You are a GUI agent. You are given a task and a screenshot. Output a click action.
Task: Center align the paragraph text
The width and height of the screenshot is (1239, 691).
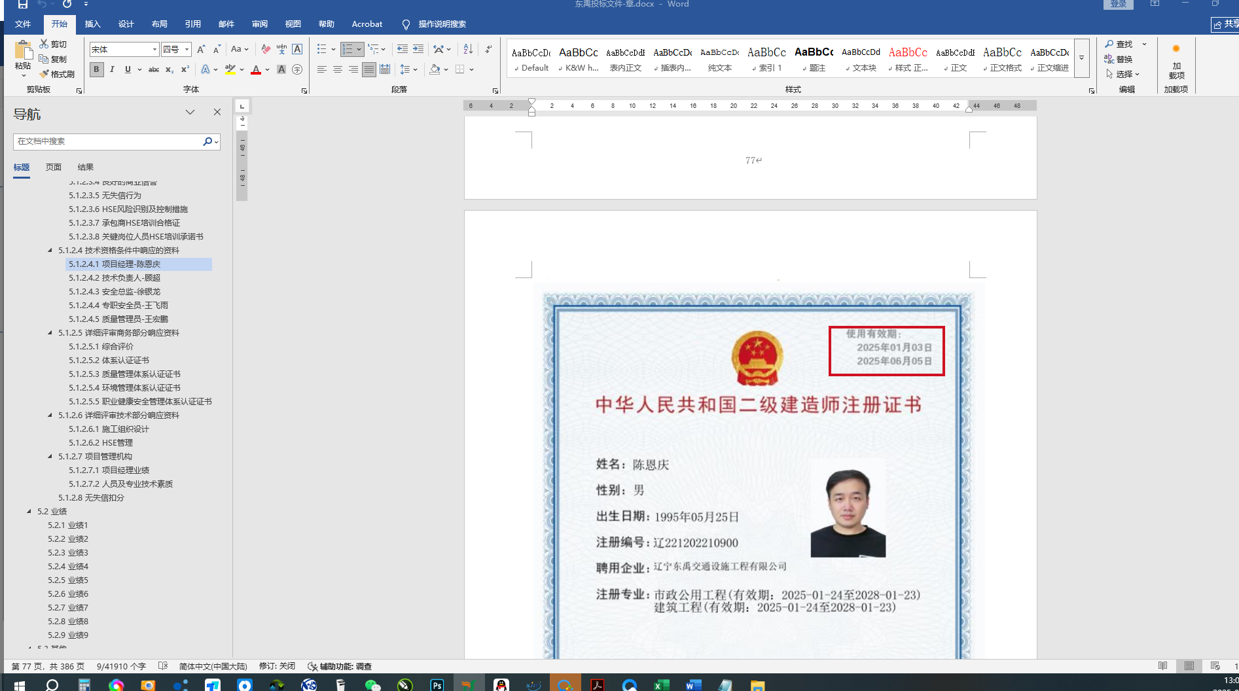coord(338,69)
